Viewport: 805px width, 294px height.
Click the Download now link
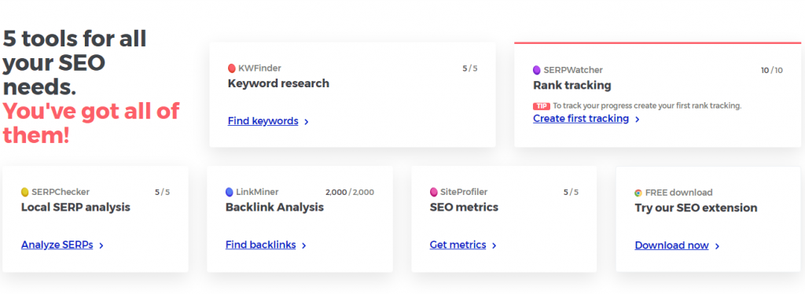671,245
